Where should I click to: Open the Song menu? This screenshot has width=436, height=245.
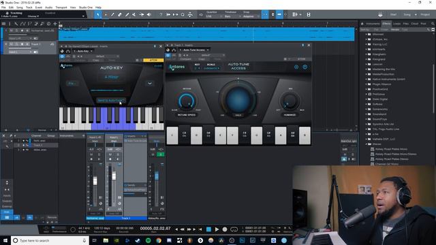20,7
